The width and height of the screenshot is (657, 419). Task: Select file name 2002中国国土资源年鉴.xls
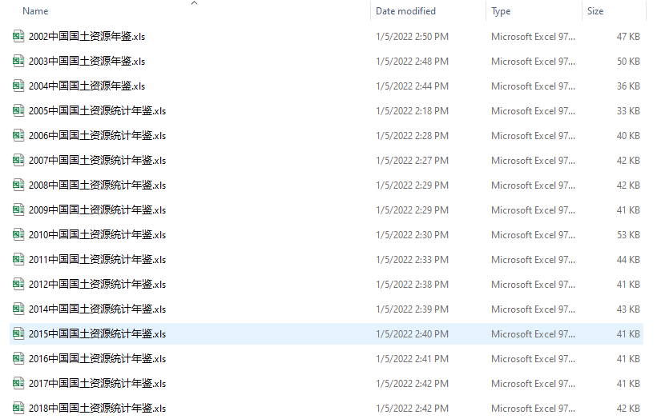coord(87,36)
